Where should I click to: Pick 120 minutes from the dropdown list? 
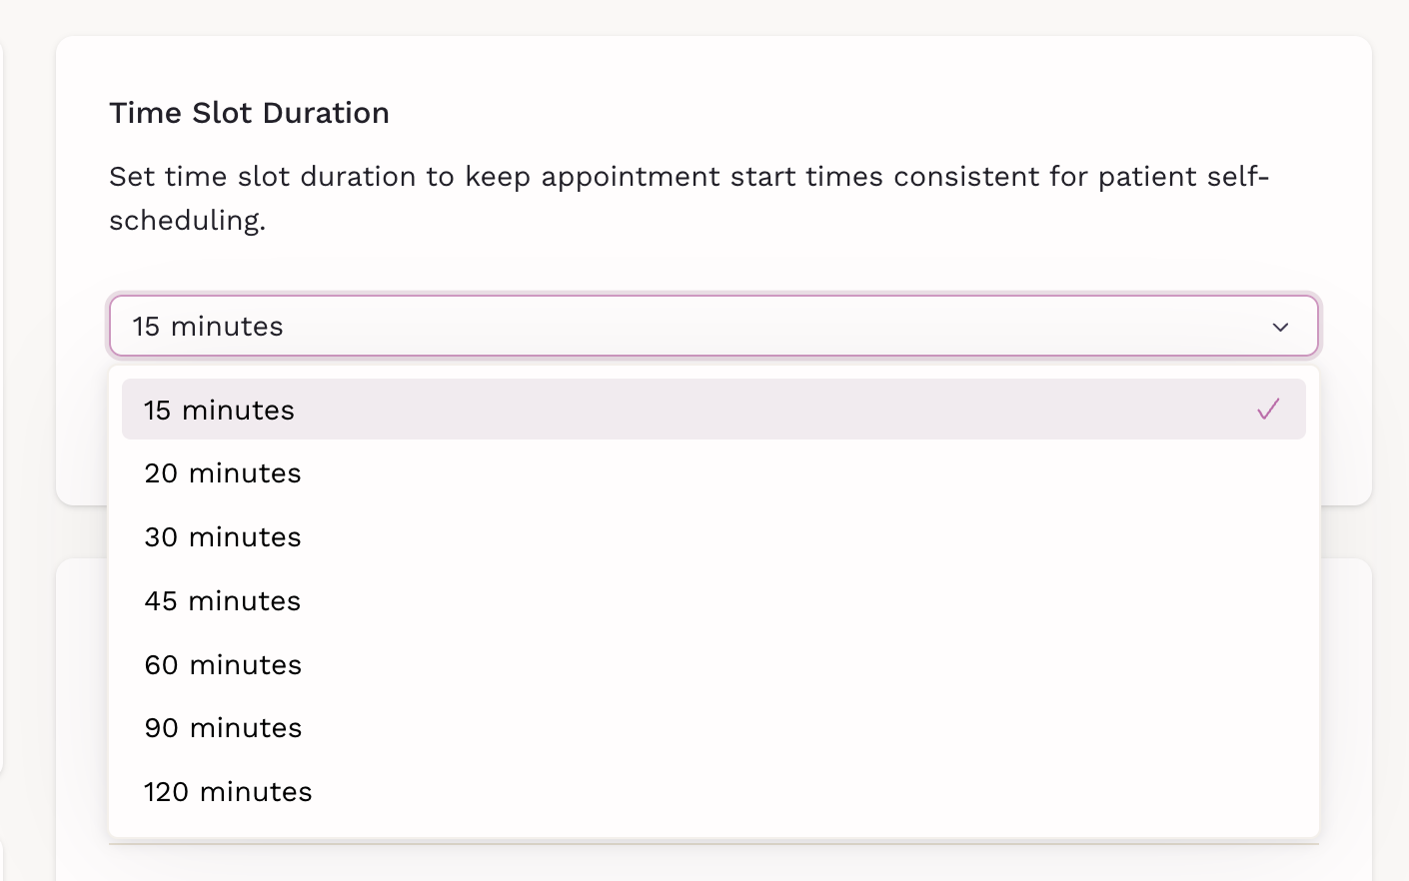click(x=228, y=792)
